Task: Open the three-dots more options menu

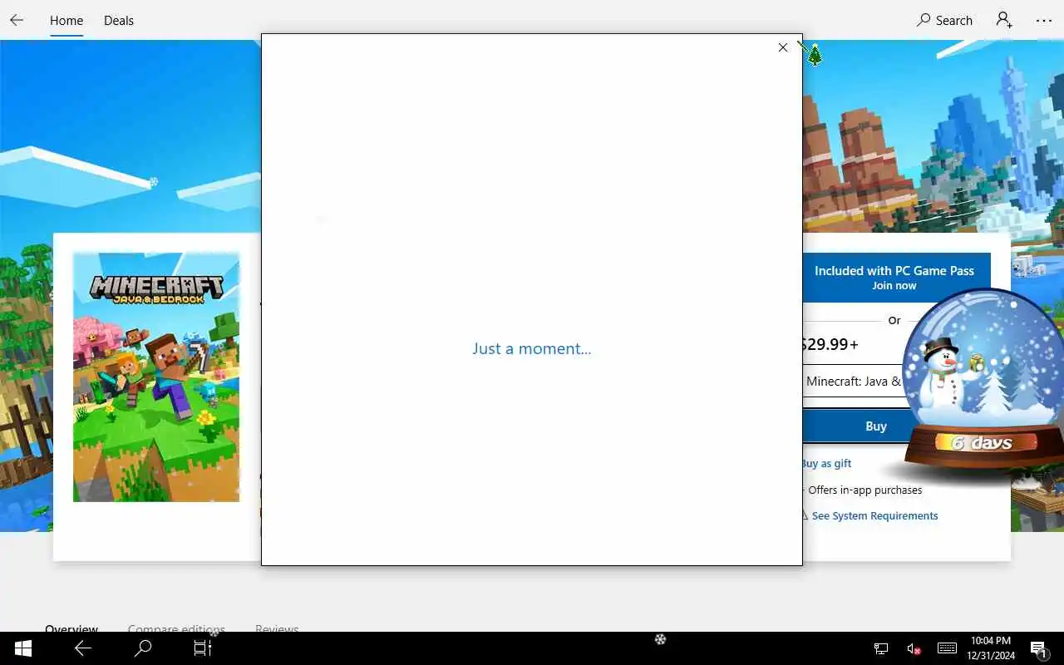Action: 1044,21
